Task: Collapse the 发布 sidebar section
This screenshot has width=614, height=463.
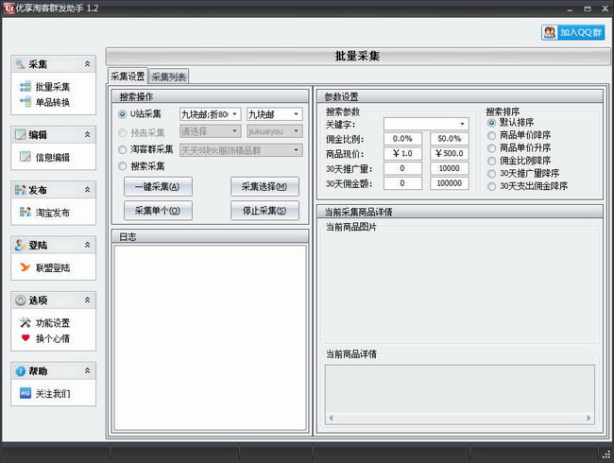Action: [87, 190]
